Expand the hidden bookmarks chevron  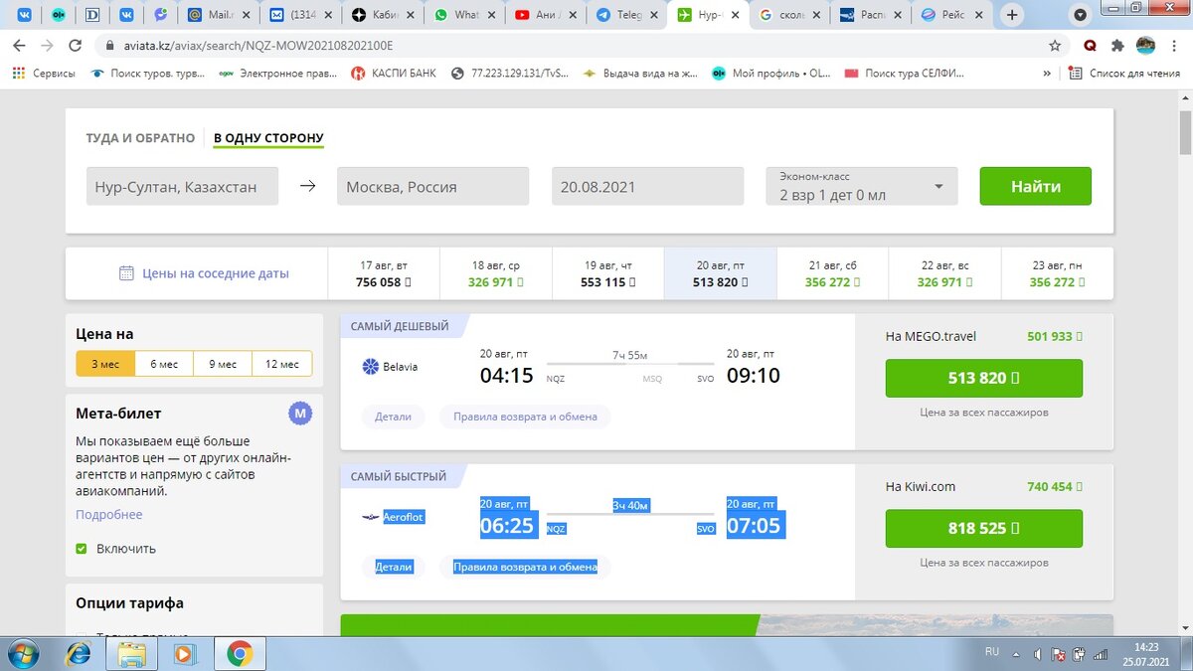click(1046, 73)
